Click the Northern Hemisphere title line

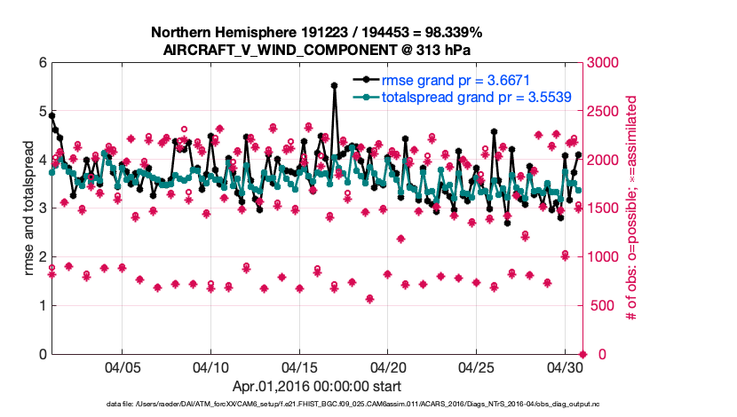(317, 33)
